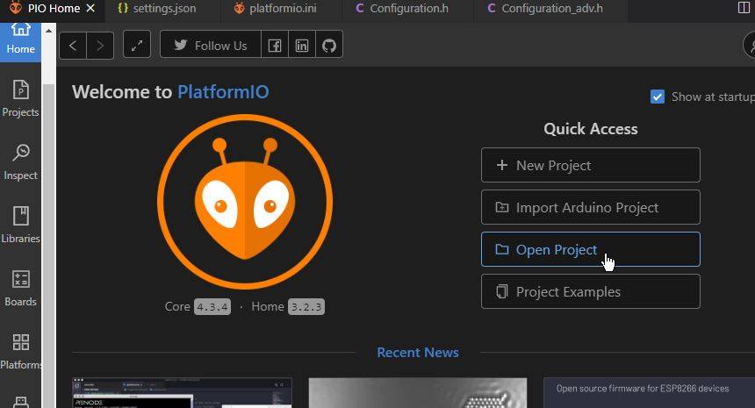
Task: Open the middle grayscale news thumbnail
Action: (x=418, y=392)
